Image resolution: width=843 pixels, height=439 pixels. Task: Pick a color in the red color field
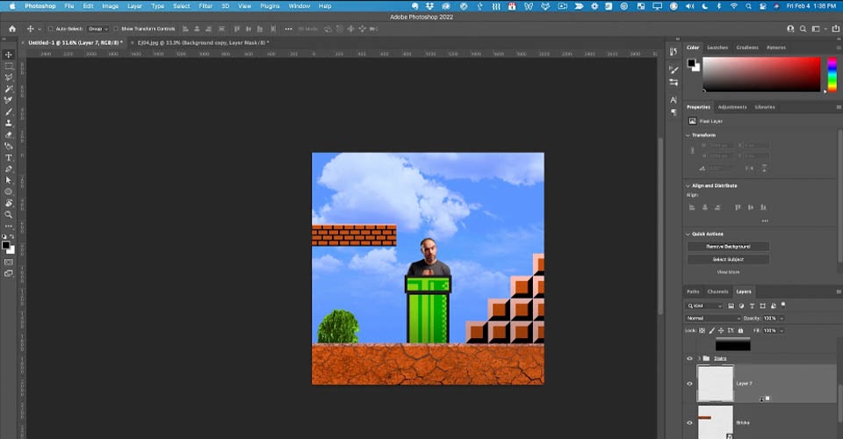pos(761,74)
